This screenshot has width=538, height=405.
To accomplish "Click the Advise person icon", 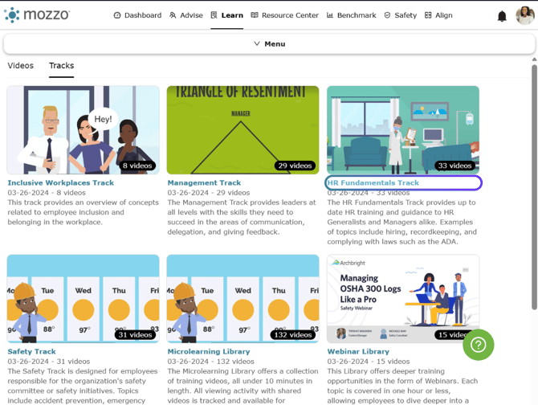I will (x=173, y=15).
